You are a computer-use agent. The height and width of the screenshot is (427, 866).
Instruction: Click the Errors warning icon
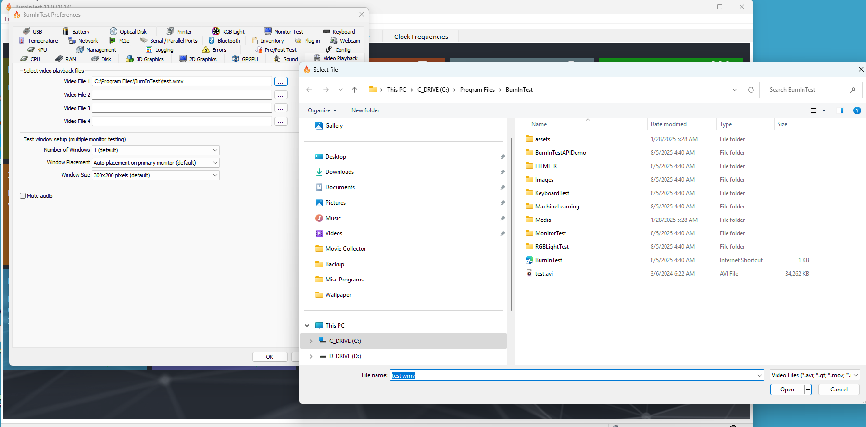(x=206, y=50)
